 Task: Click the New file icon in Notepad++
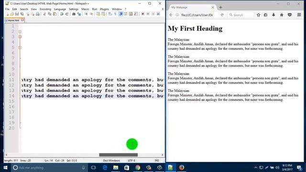click(7, 14)
